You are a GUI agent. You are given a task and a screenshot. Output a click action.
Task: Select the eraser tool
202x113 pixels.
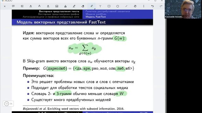(x=83, y=6)
